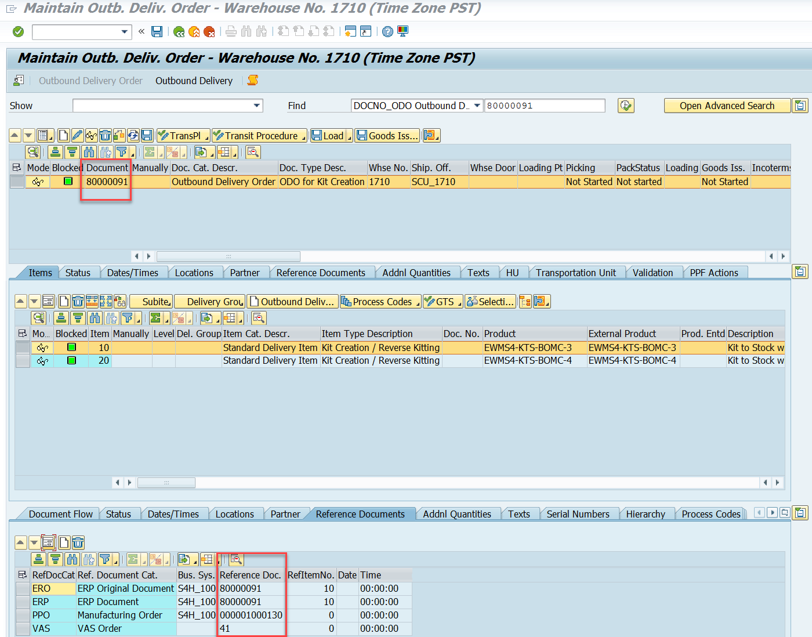Click the Find input field containing 80000091

pyautogui.click(x=545, y=106)
